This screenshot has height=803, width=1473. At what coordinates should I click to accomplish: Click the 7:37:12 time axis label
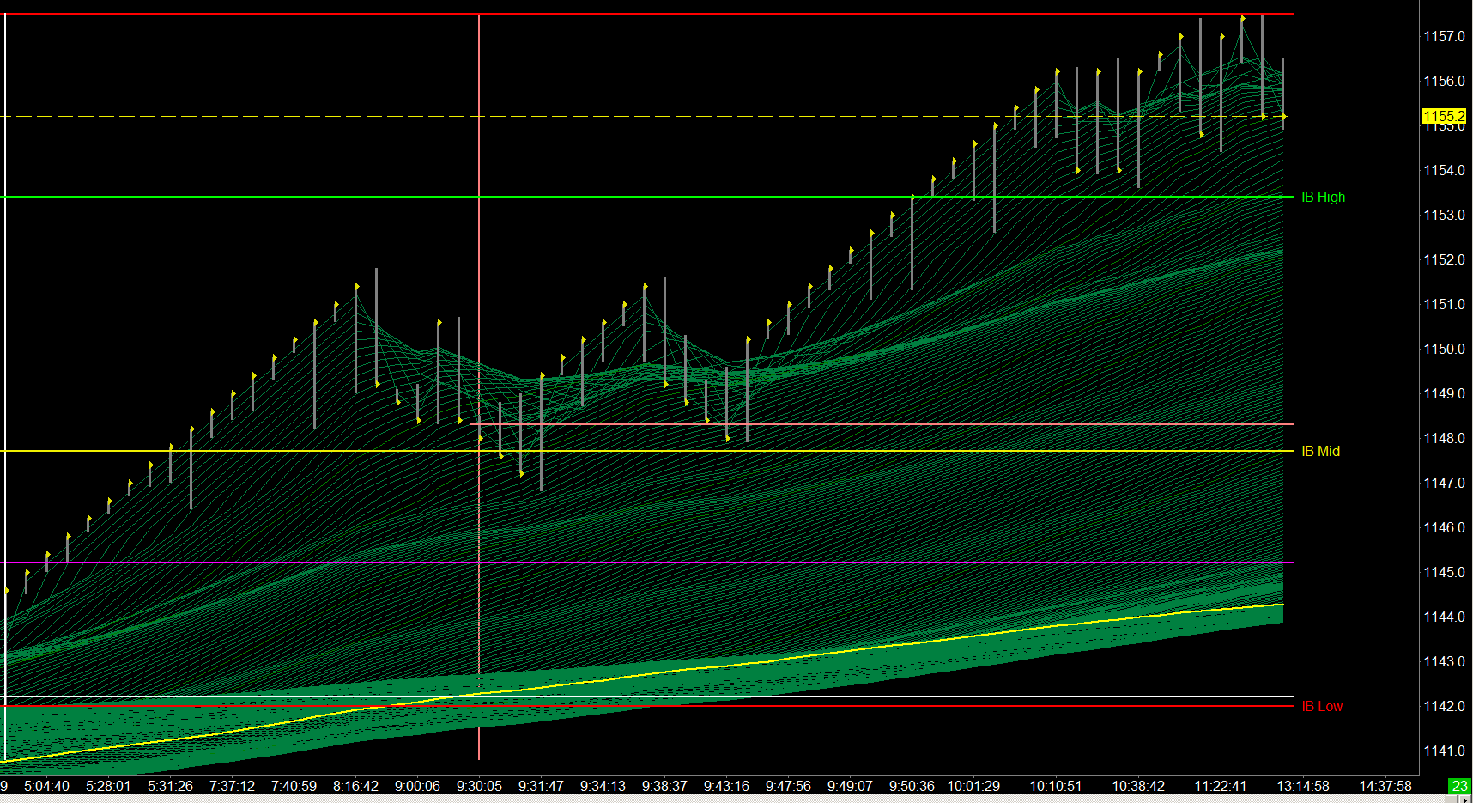pos(232,787)
